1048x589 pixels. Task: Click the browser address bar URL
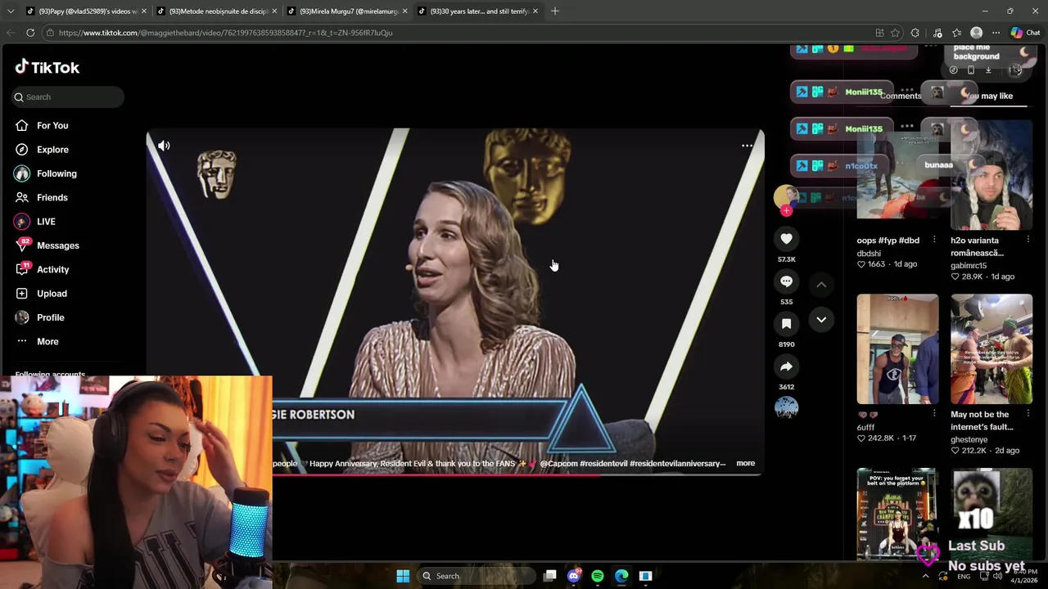coord(226,33)
